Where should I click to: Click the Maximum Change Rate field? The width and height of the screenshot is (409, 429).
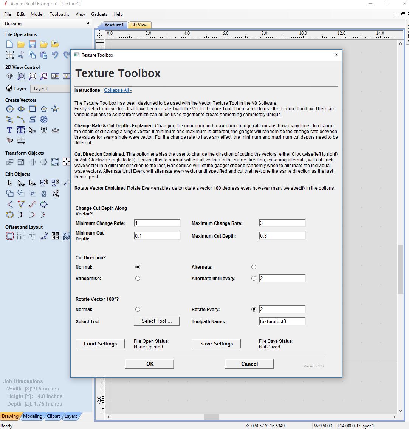tap(282, 223)
